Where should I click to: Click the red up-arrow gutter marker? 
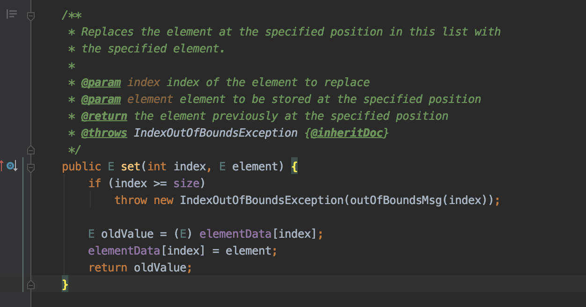point(2,166)
